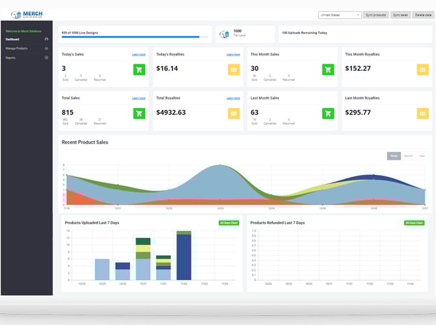Click the Manage Products sidebar icon
Viewport: 436px width, 325px height.
tap(46, 48)
